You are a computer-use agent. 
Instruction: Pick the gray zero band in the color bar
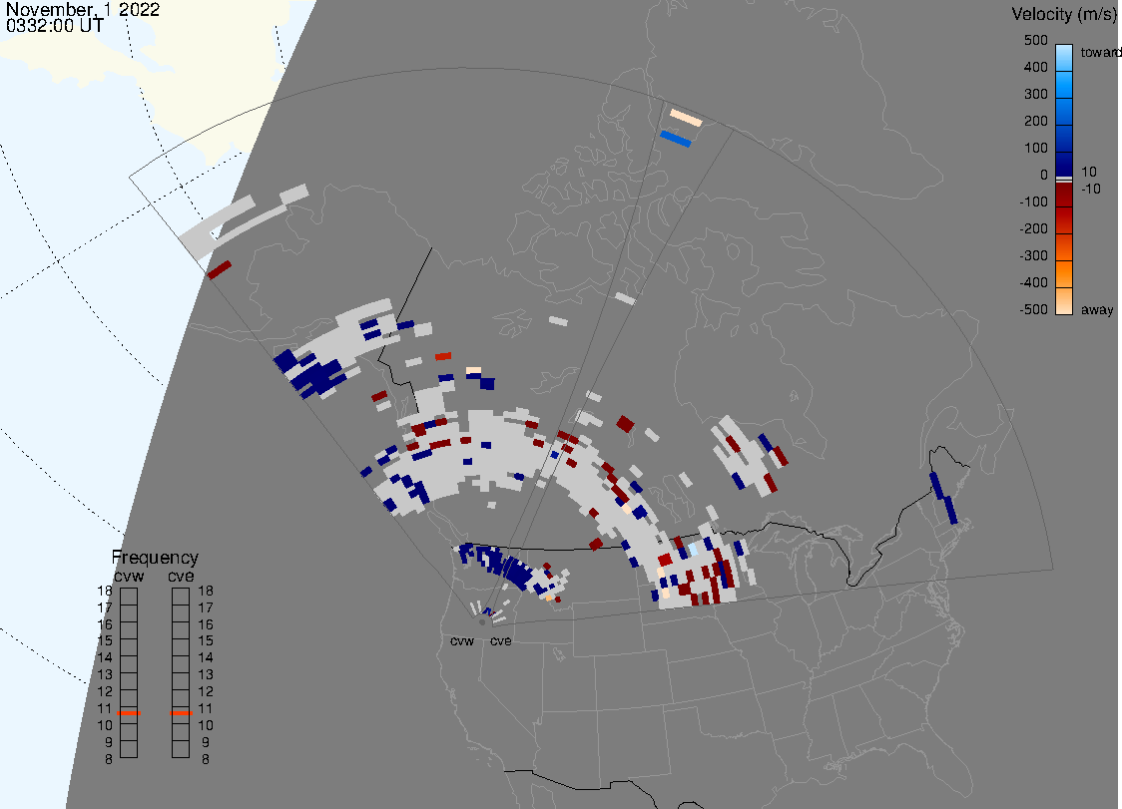tap(1064, 179)
